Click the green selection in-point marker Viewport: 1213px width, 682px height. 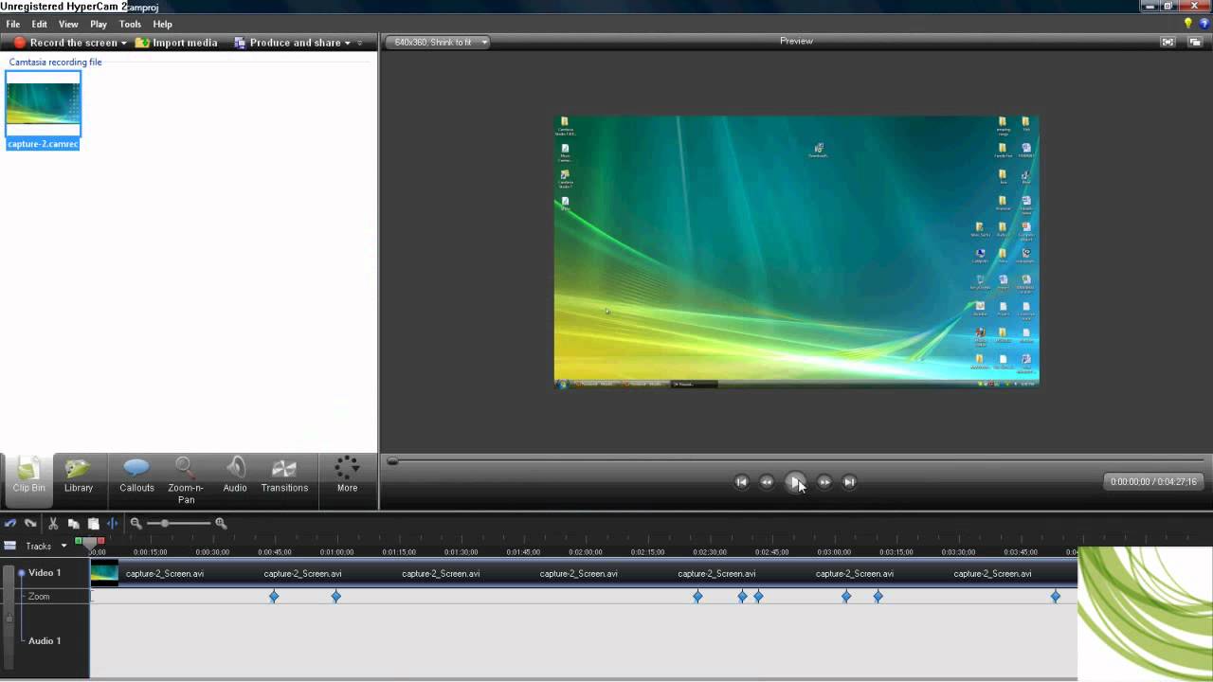pyautogui.click(x=79, y=541)
